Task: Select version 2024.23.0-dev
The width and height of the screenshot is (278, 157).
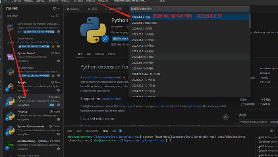Action: tap(189, 74)
